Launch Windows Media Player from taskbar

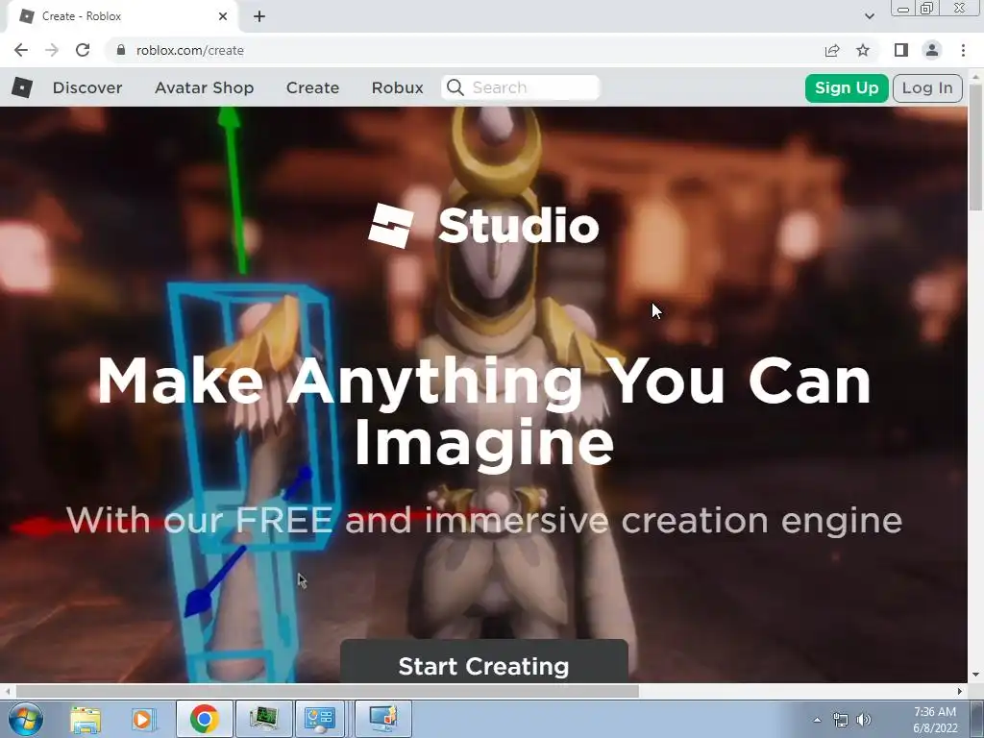142,719
